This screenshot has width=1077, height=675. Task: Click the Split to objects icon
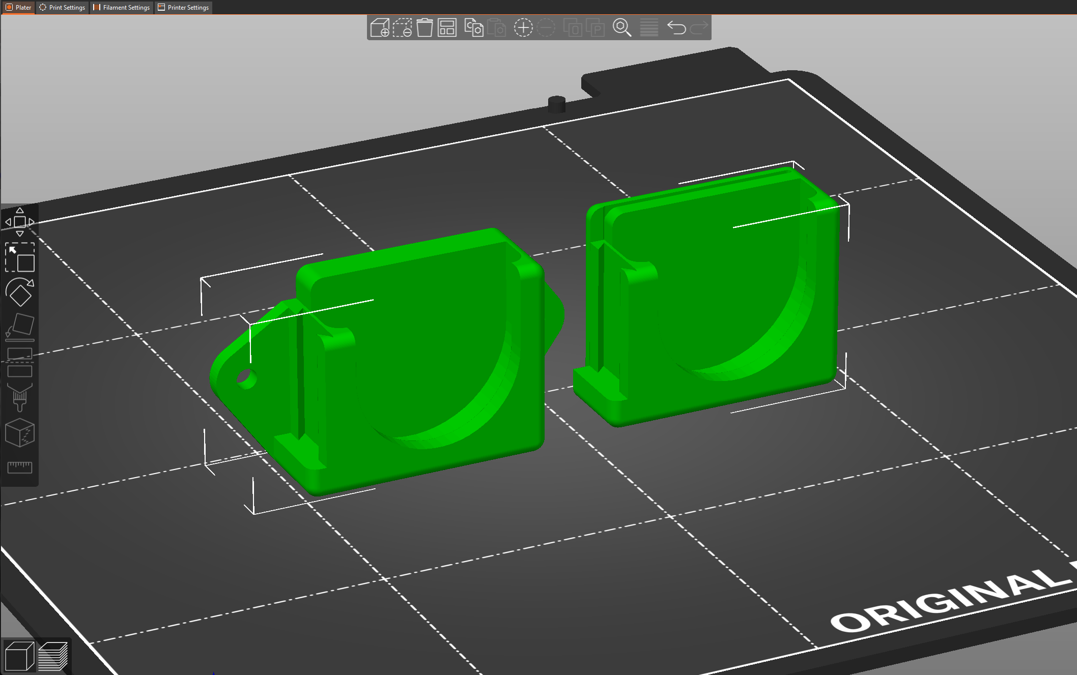(x=573, y=27)
